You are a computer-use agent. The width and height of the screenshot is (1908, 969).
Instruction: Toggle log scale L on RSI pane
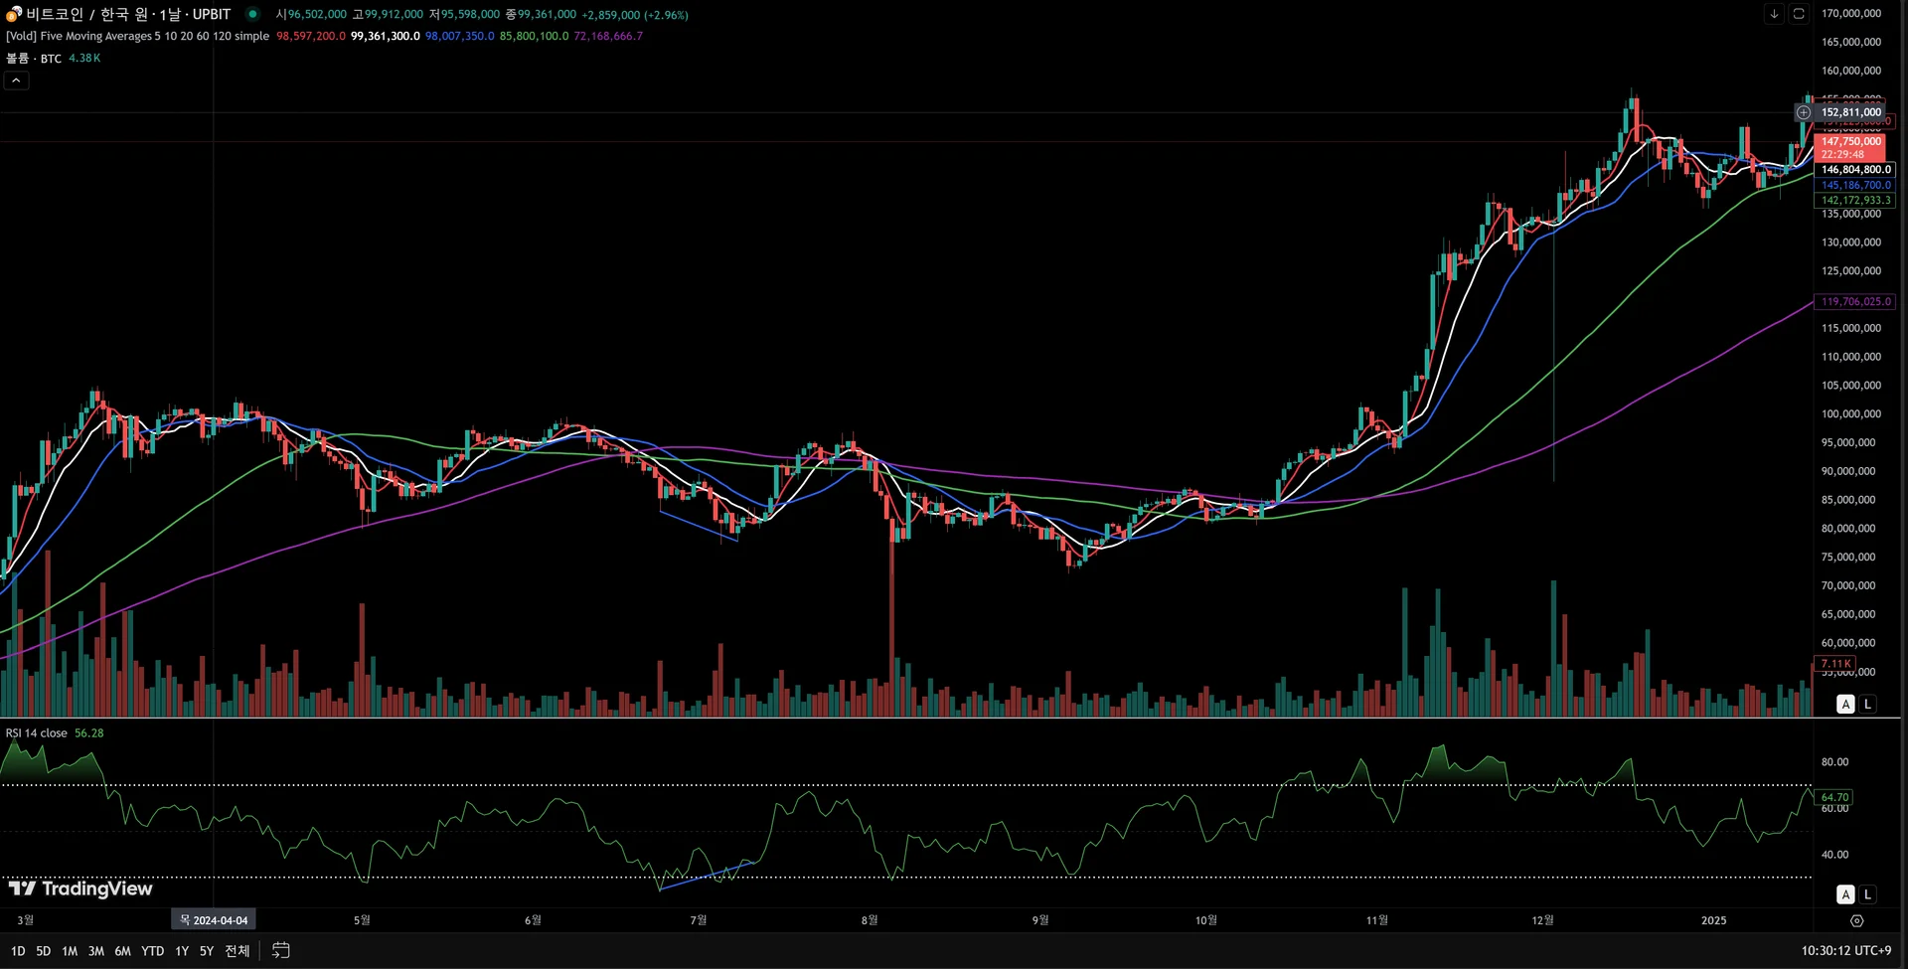click(1868, 894)
